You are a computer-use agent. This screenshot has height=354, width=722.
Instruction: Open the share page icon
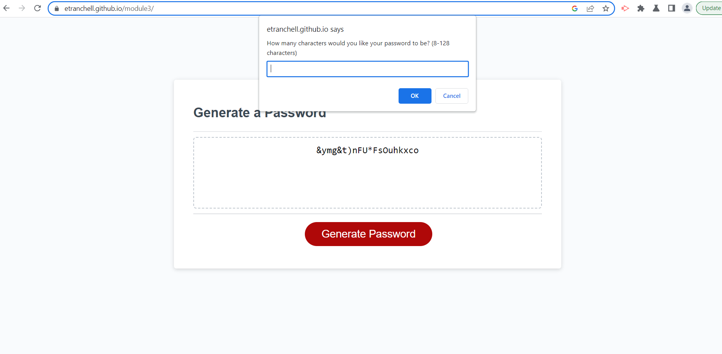[590, 8]
